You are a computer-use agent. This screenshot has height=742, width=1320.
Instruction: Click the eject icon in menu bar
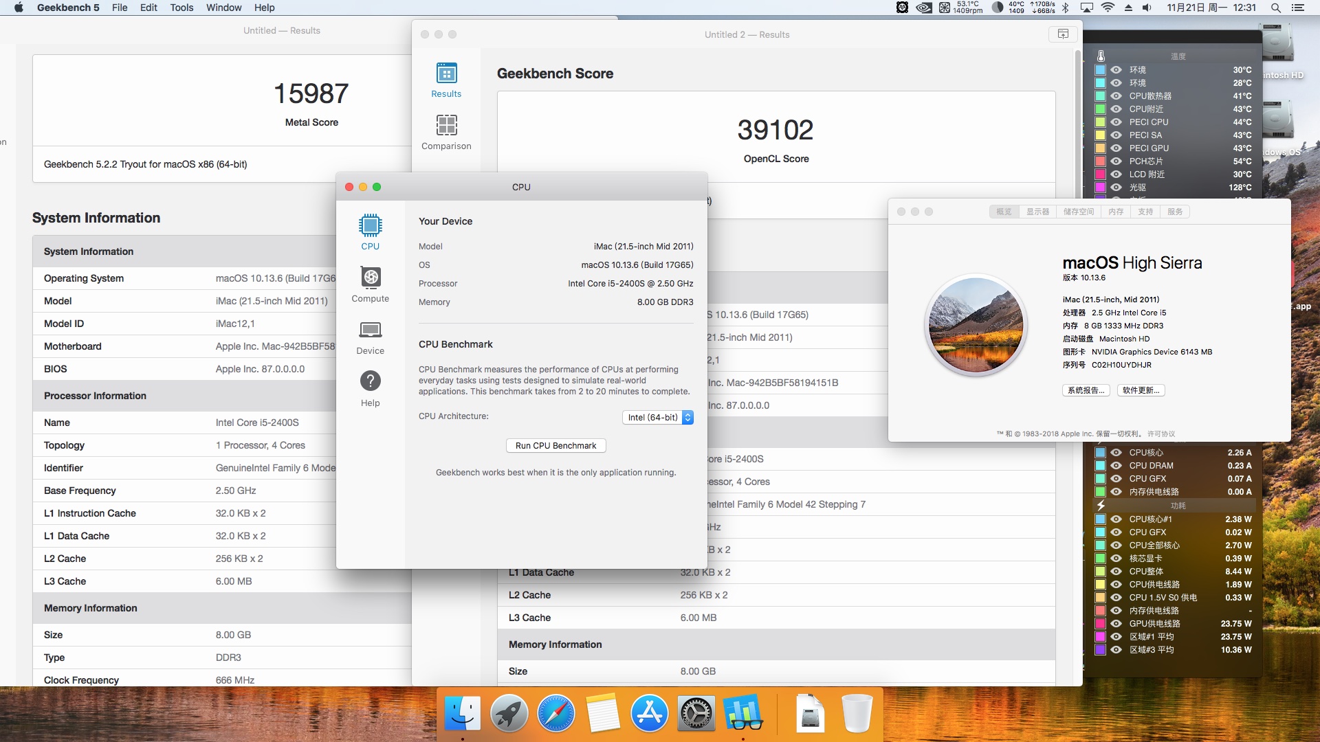point(1128,8)
